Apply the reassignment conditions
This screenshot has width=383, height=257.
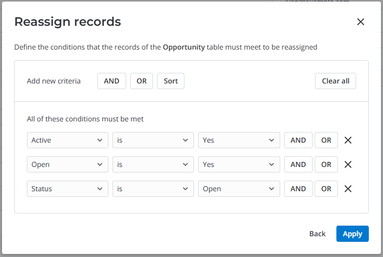tap(352, 234)
